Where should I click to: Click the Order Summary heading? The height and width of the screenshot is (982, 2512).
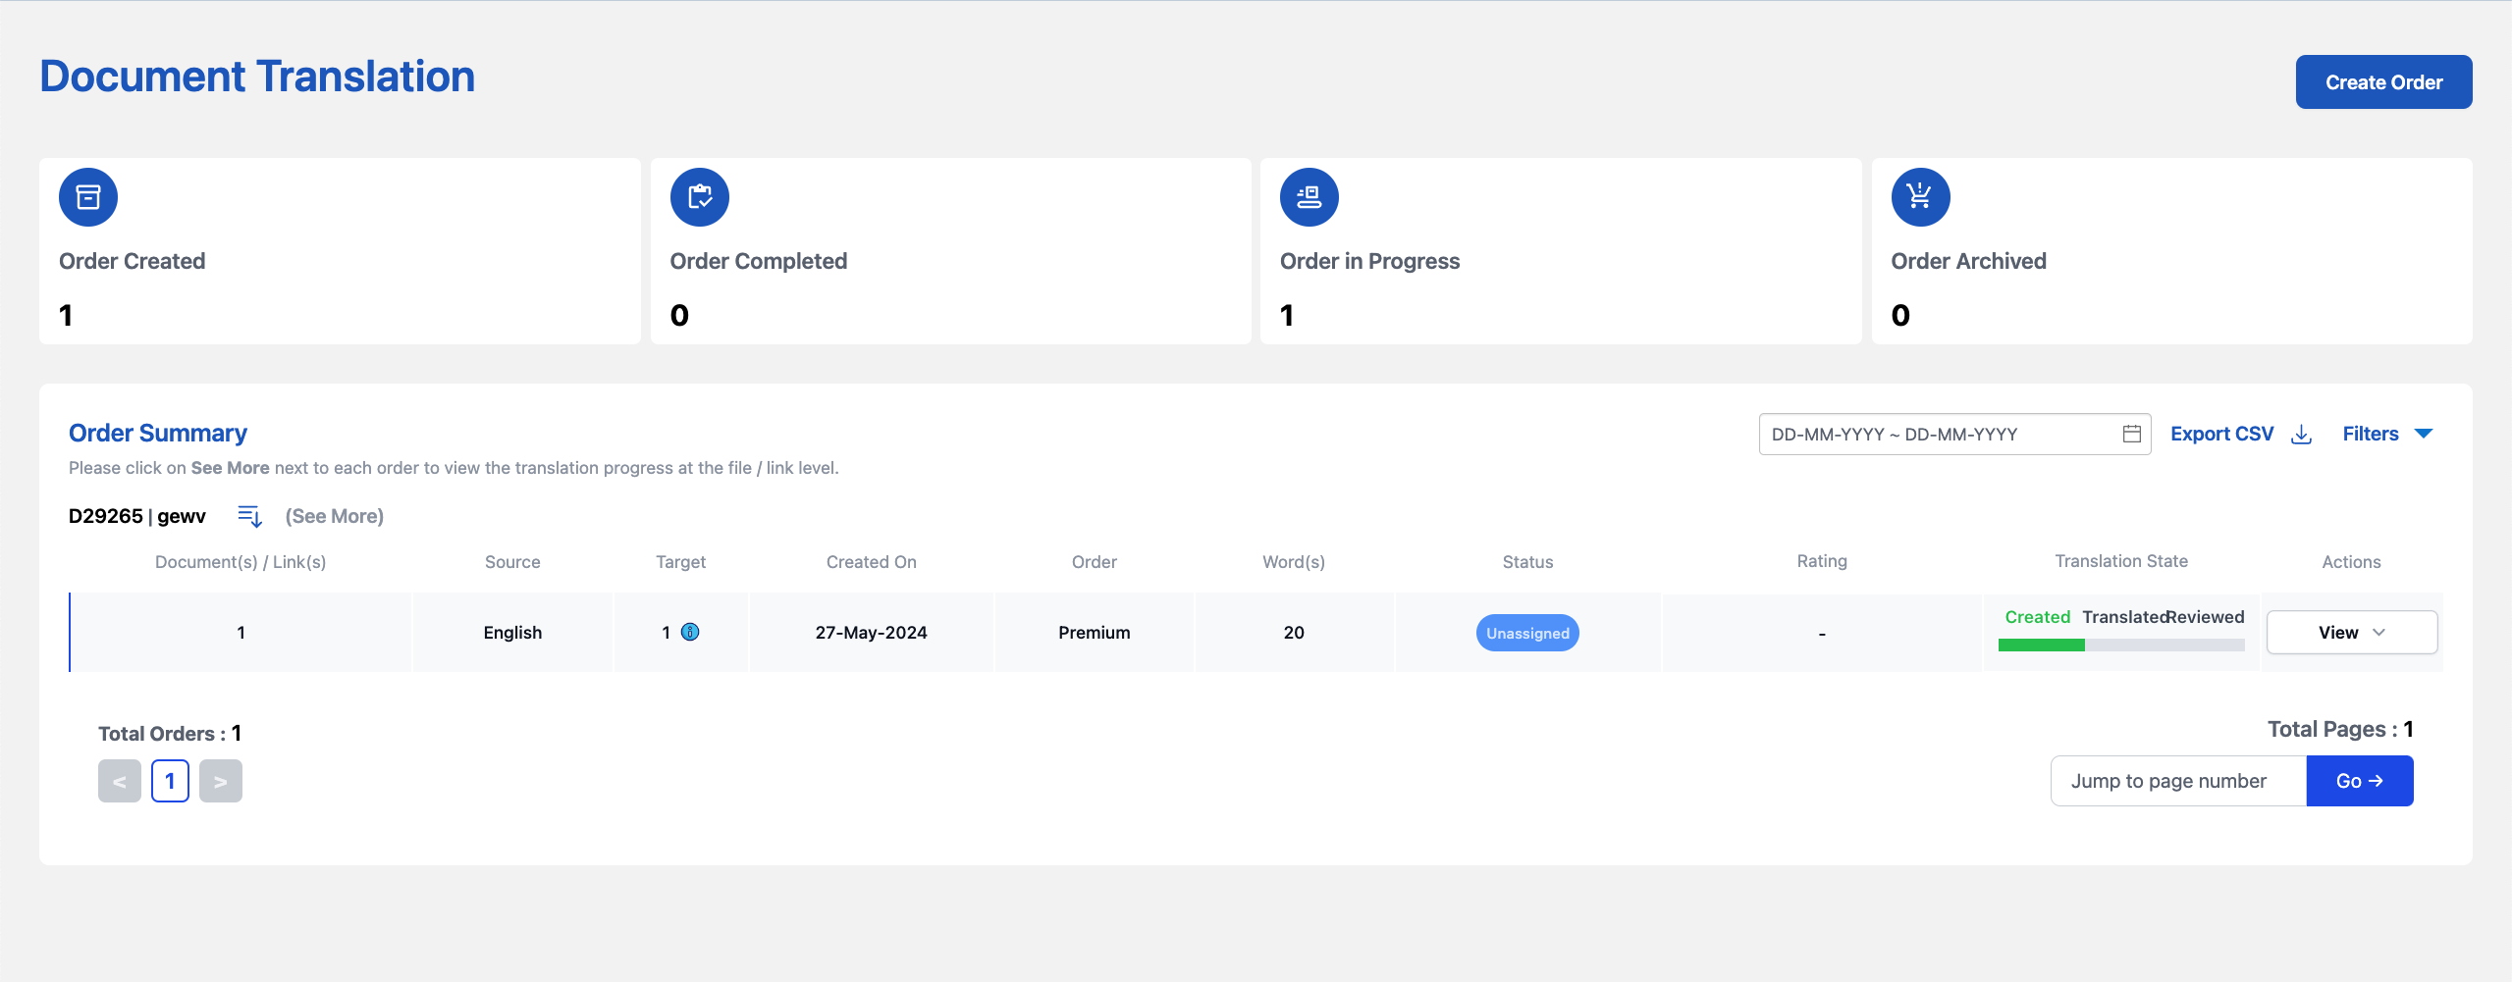pos(158,433)
